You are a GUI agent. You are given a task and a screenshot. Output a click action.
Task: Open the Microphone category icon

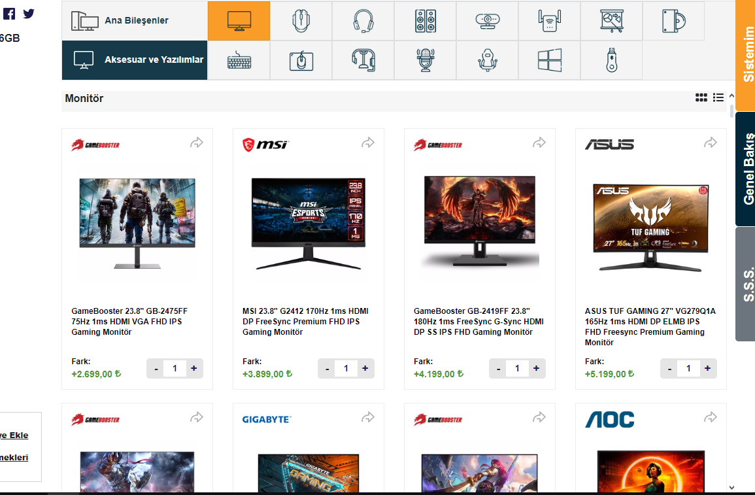click(425, 60)
